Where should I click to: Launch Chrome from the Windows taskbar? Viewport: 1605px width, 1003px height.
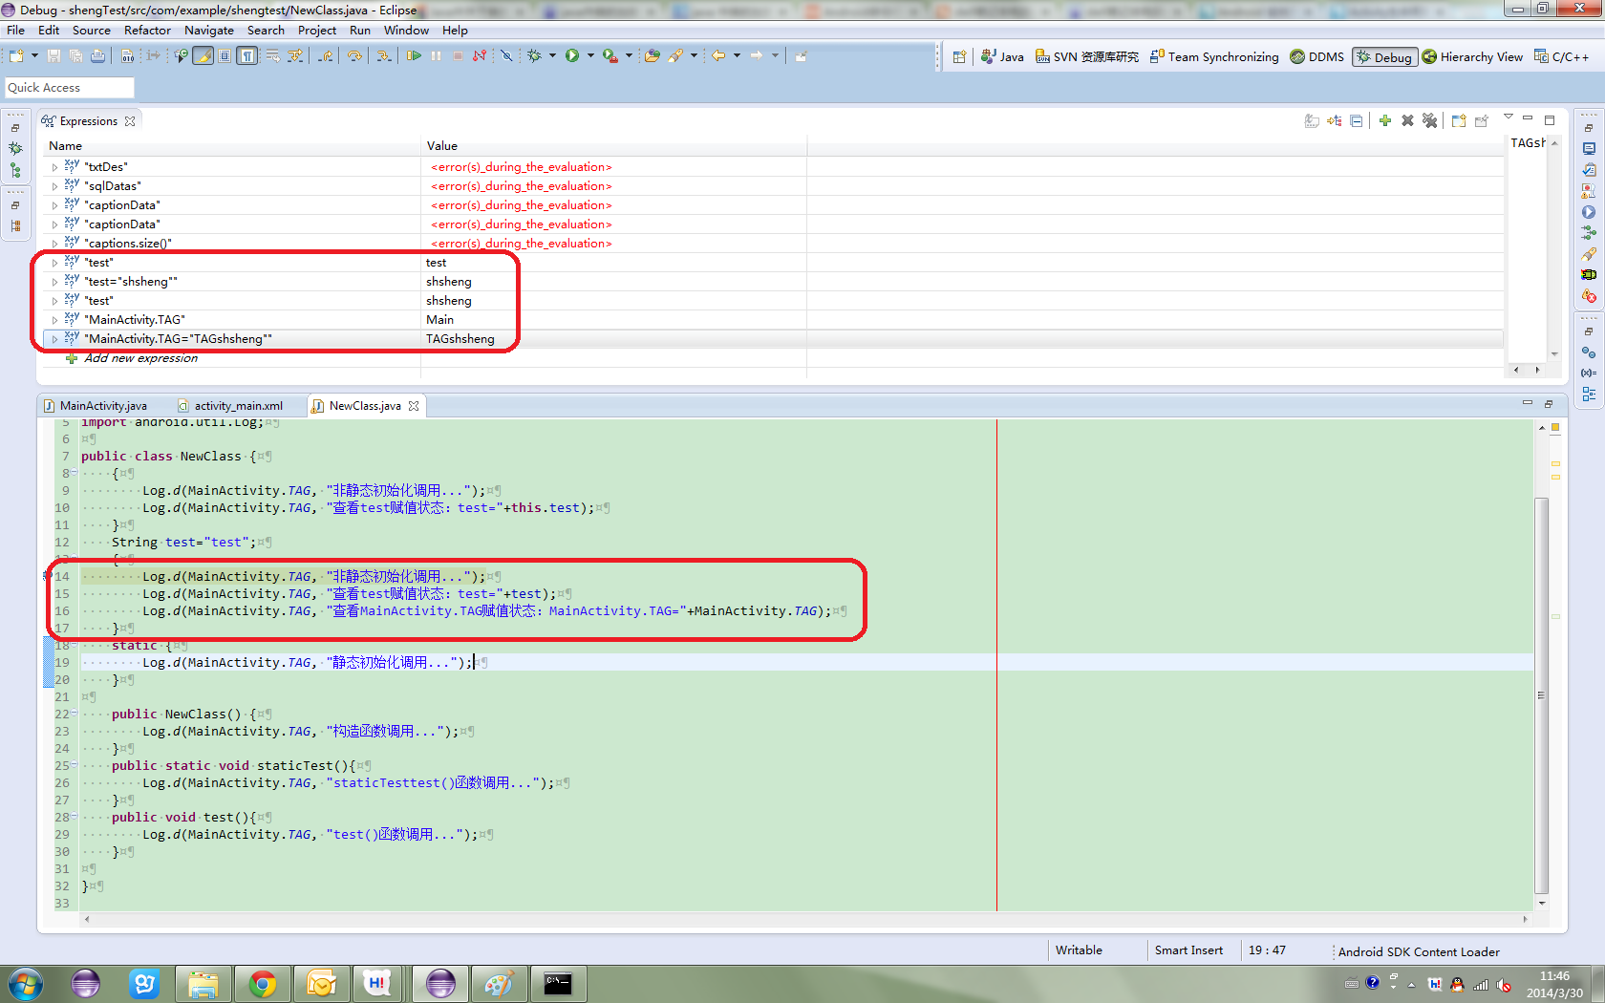(x=263, y=983)
